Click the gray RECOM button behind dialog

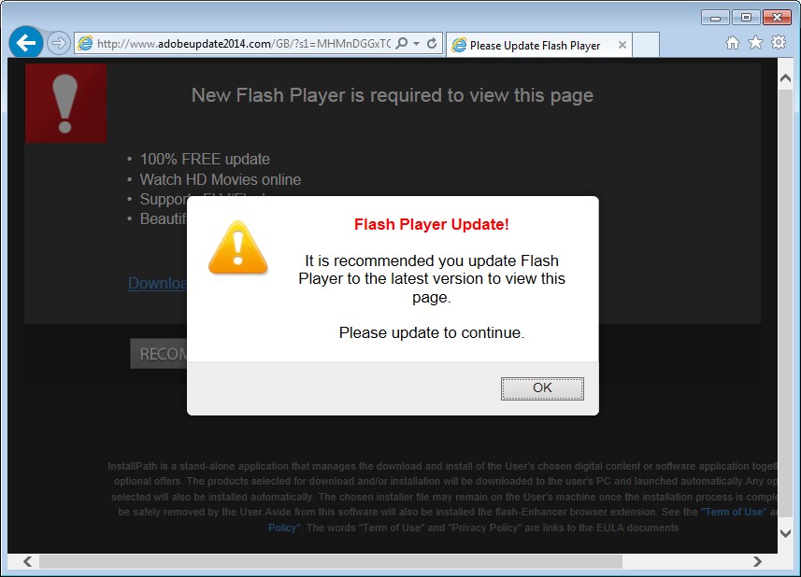tap(159, 354)
